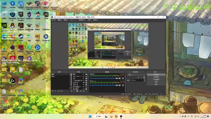Mute the 麦克风/Aux speaker icon

[120, 85]
